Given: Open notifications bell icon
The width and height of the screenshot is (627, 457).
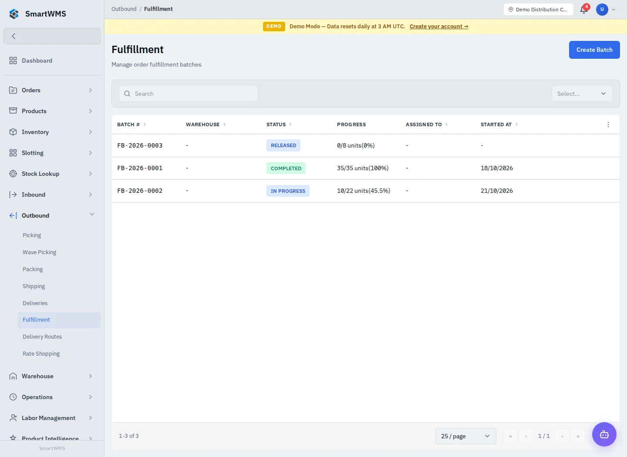Looking at the screenshot, I should click(x=584, y=10).
